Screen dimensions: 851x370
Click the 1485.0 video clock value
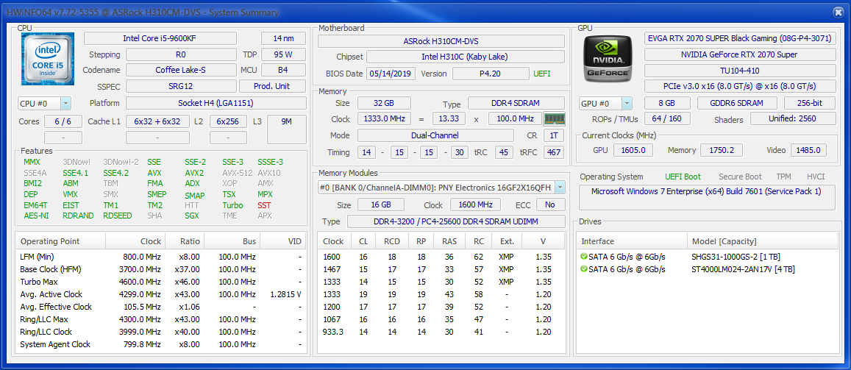pyautogui.click(x=808, y=150)
